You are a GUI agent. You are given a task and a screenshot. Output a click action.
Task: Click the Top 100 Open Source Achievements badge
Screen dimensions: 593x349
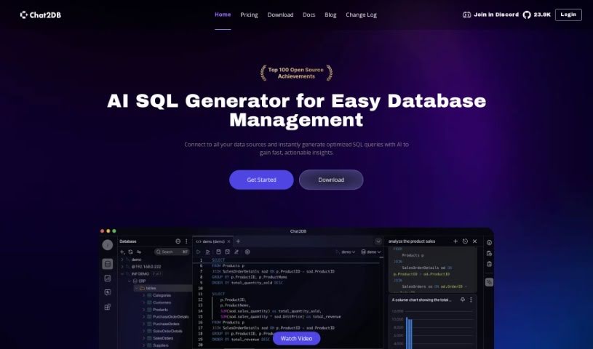tap(296, 73)
